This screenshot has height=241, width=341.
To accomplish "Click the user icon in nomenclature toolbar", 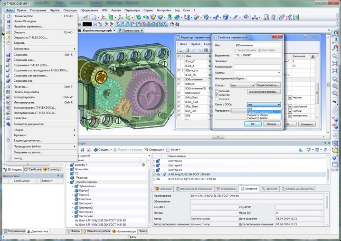I will [x=301, y=150].
